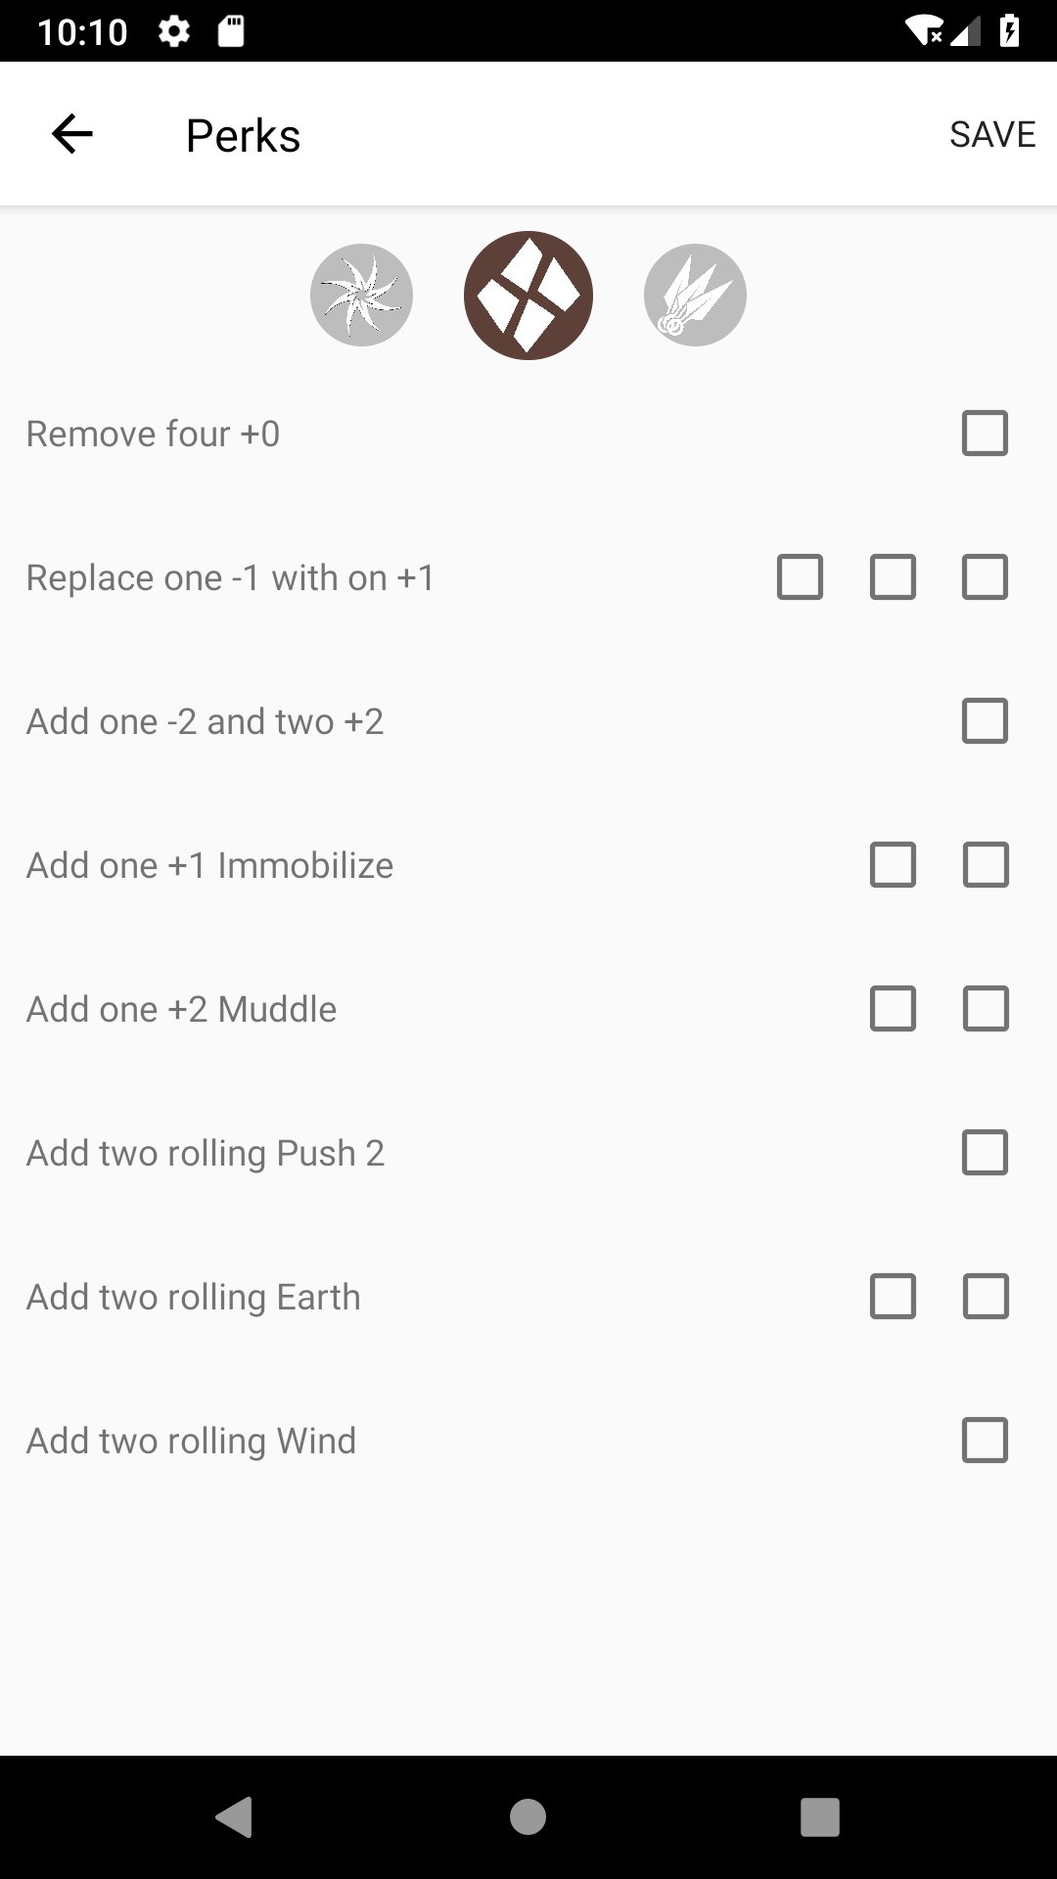Check first 'Add one +1 Immobilize' box

click(x=893, y=865)
